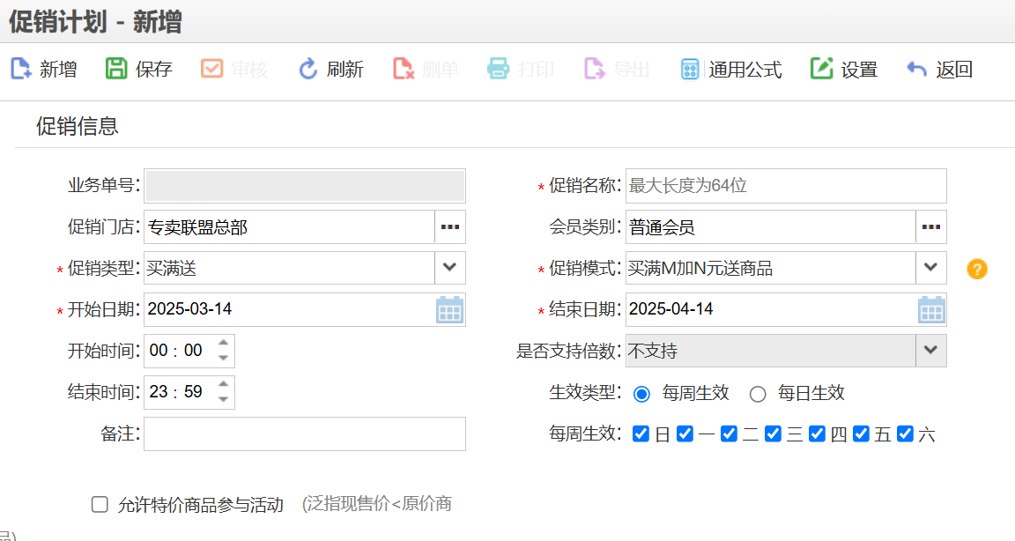The image size is (1015, 541).
Task: Click the 保存 (Save) toolbar icon
Action: pos(117,69)
